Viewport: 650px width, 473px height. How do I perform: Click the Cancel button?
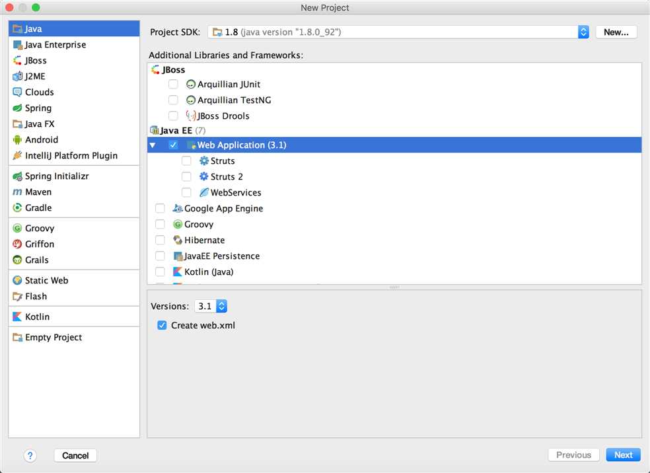75,456
